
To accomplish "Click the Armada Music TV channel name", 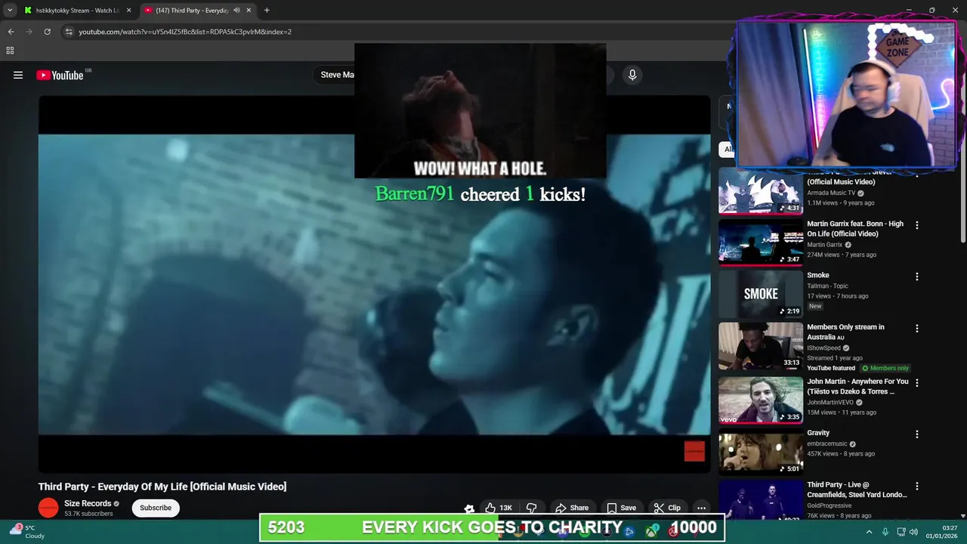I will (831, 193).
